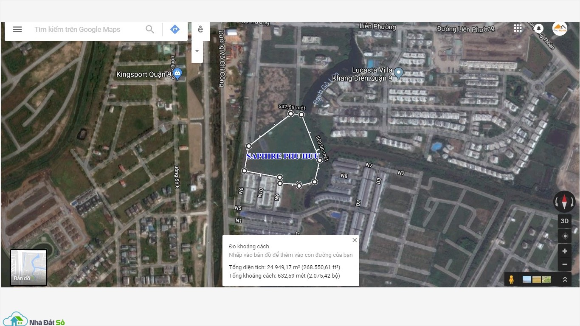
Task: Open the notifications bell
Action: pyautogui.click(x=538, y=28)
